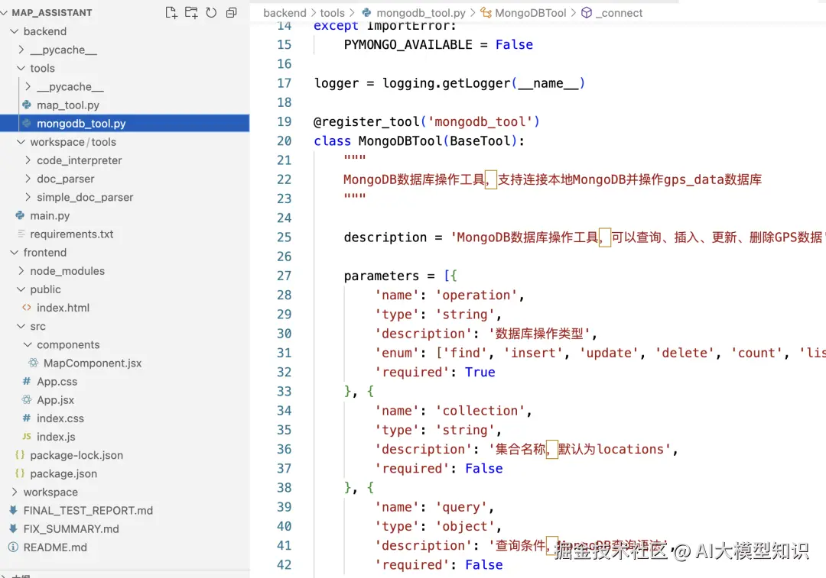Refresh the explorer with the circular arrow icon

pos(211,13)
